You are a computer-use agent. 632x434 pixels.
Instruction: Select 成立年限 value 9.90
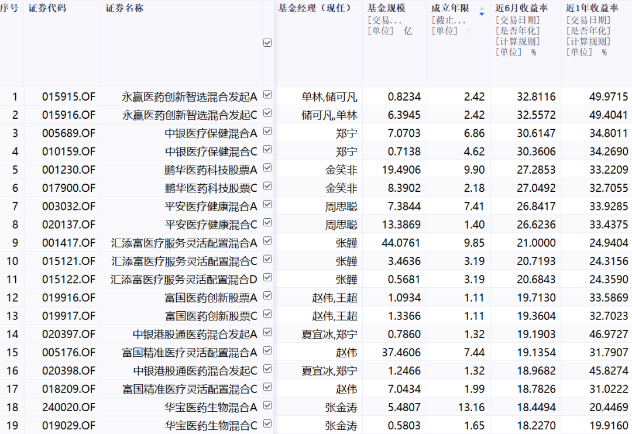(474, 170)
